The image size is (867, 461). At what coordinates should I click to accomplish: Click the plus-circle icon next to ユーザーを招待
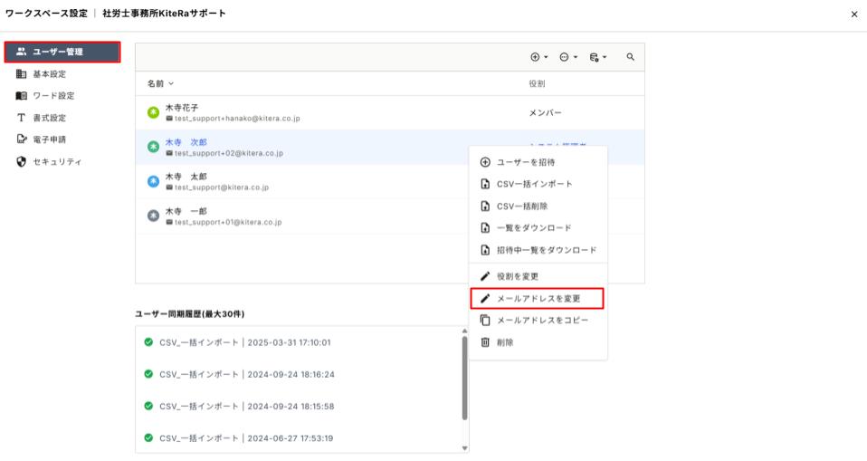[485, 162]
